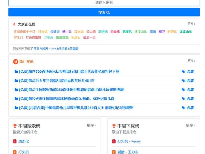The image size is (205, 154).
Task: Click the trophy icon next to 本周搜索榜
Action: point(15,126)
